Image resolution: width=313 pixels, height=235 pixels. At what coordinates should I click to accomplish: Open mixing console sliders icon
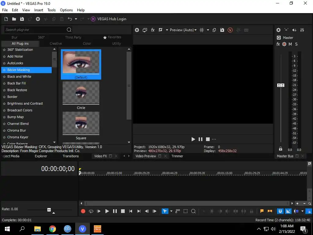click(302, 30)
